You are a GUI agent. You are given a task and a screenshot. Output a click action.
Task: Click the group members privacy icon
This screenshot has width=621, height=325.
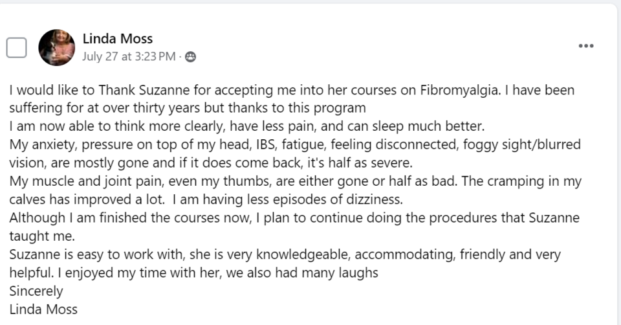click(190, 57)
